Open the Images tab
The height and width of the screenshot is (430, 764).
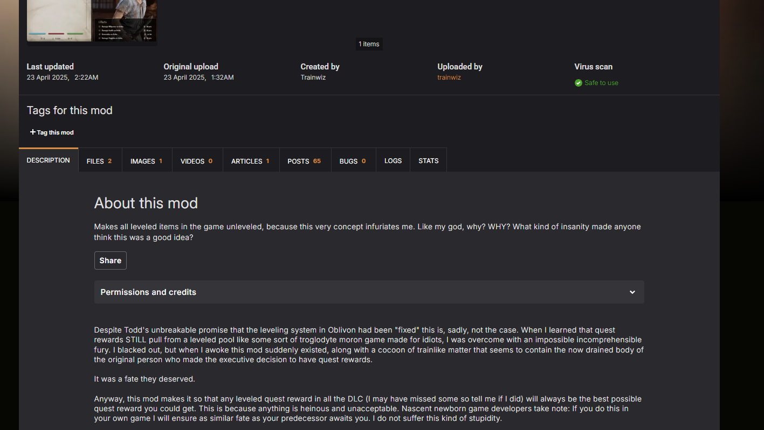point(147,161)
